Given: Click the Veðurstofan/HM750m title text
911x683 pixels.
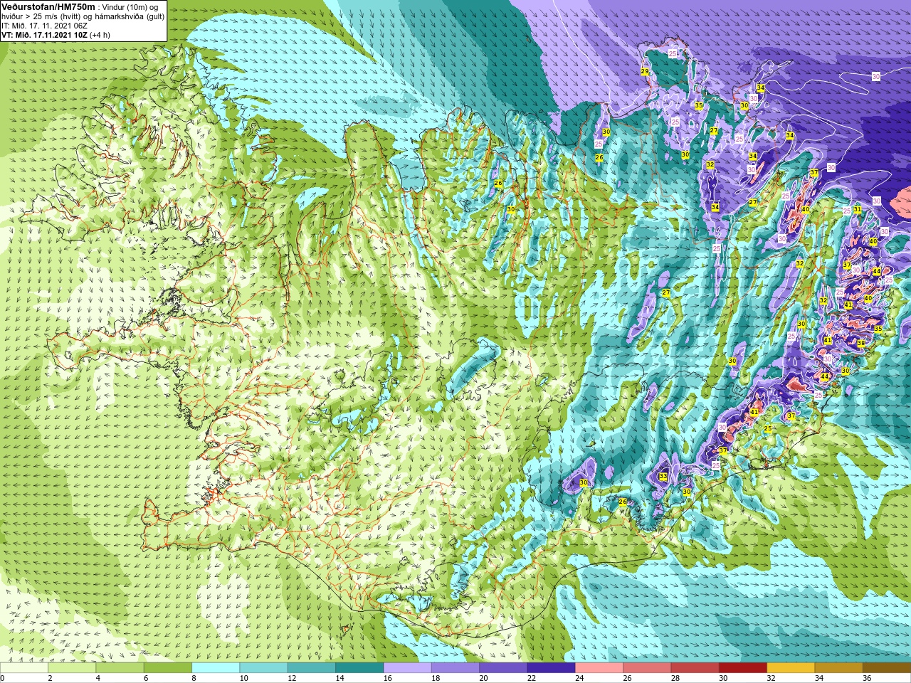Looking at the screenshot, I should point(48,6).
